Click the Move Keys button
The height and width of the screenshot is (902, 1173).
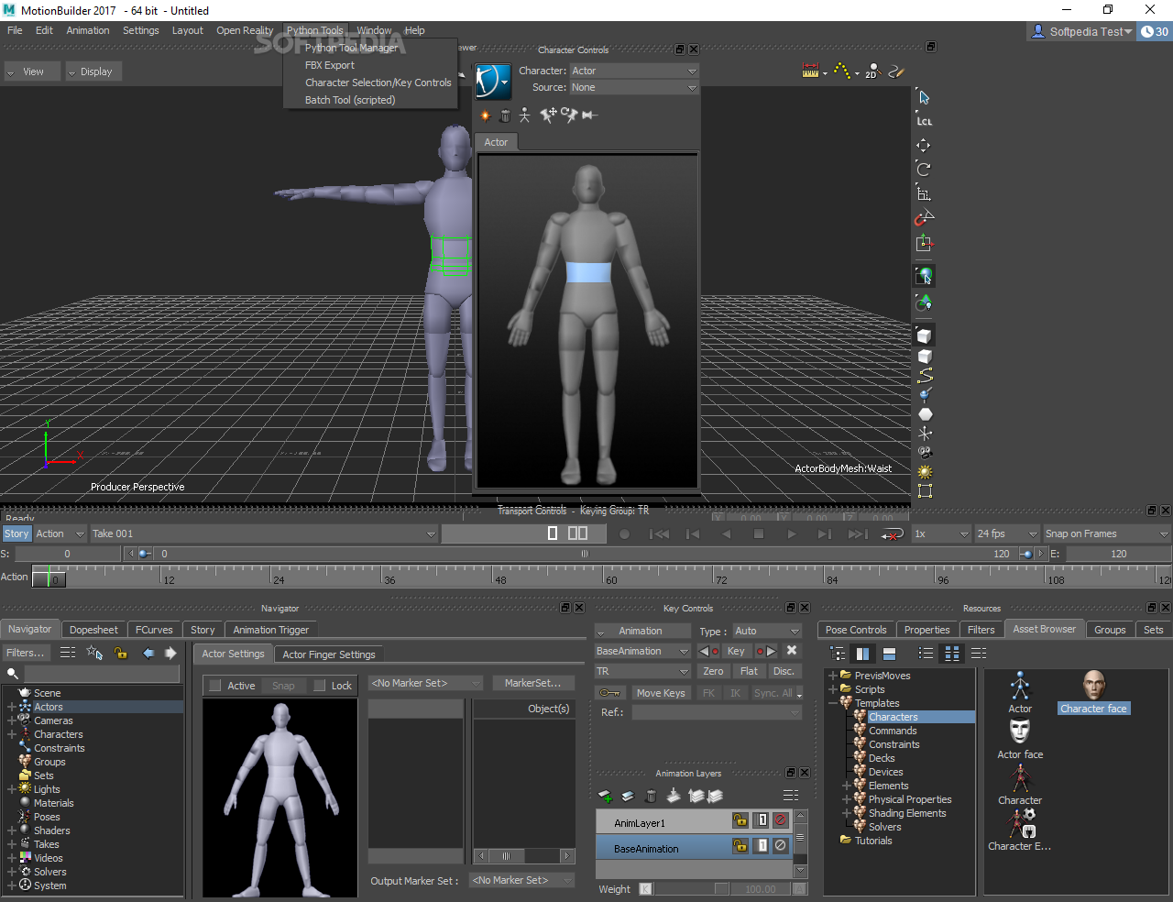pyautogui.click(x=661, y=693)
